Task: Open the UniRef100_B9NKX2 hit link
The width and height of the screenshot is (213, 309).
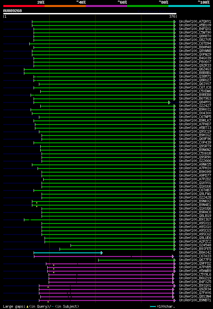Action: [195, 201]
